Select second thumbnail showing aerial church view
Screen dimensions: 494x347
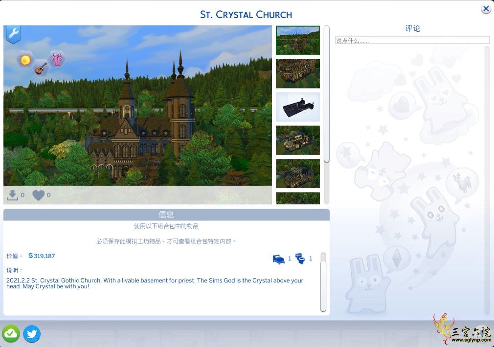pos(298,74)
